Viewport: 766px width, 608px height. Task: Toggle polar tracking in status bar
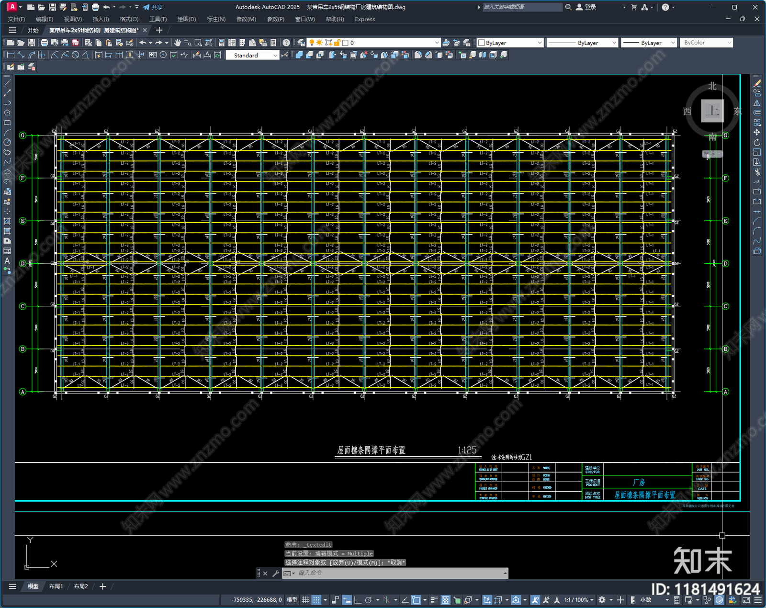click(368, 600)
